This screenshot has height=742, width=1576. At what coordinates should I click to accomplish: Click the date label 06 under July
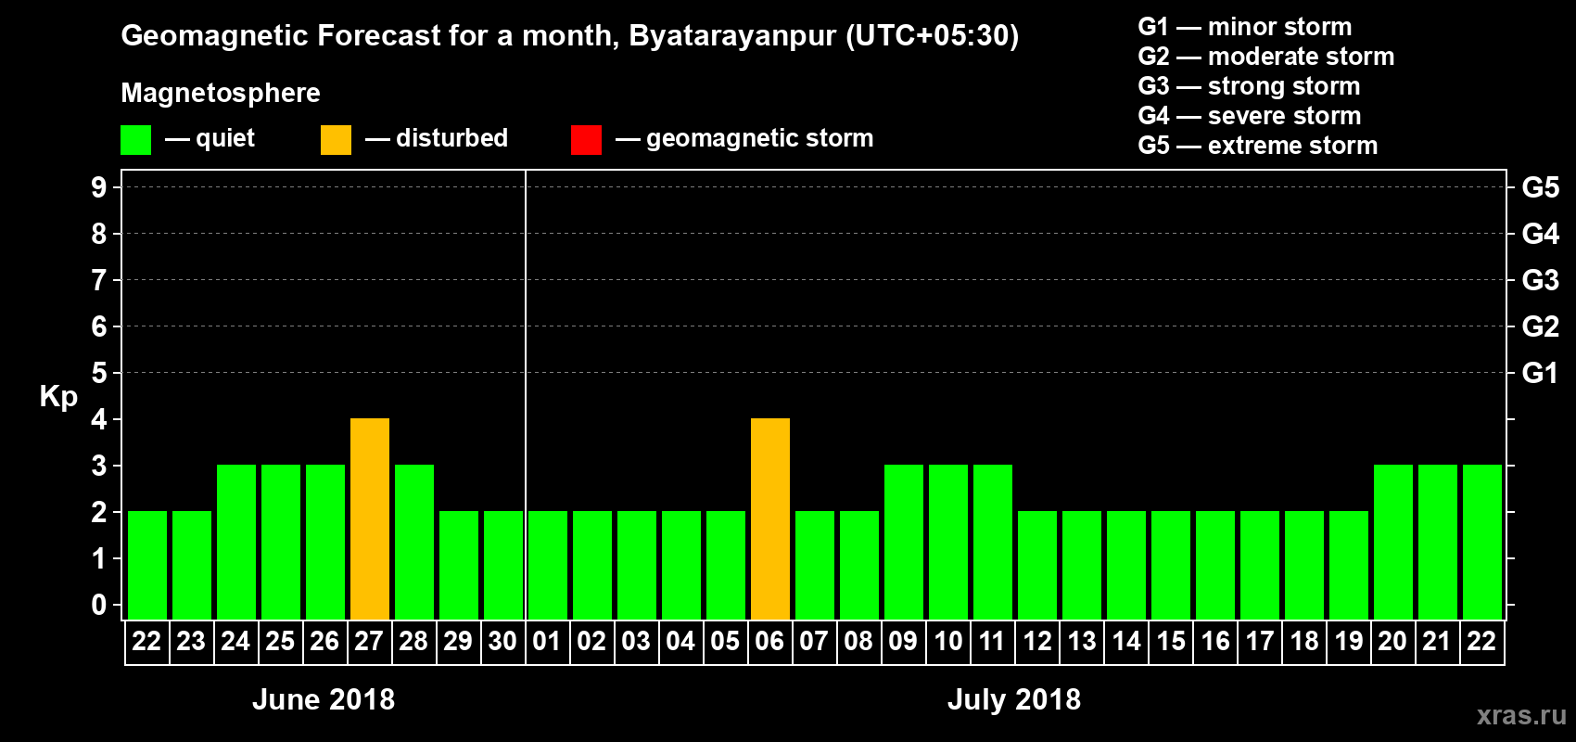click(769, 641)
